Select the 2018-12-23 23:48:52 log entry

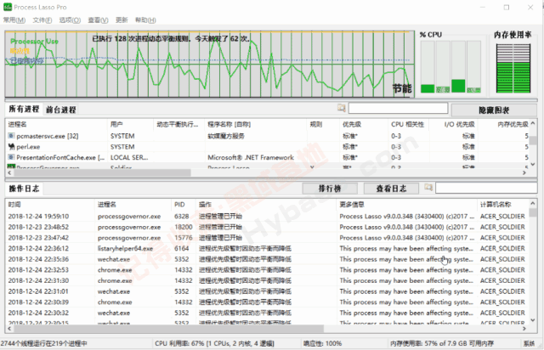[x=267, y=227]
